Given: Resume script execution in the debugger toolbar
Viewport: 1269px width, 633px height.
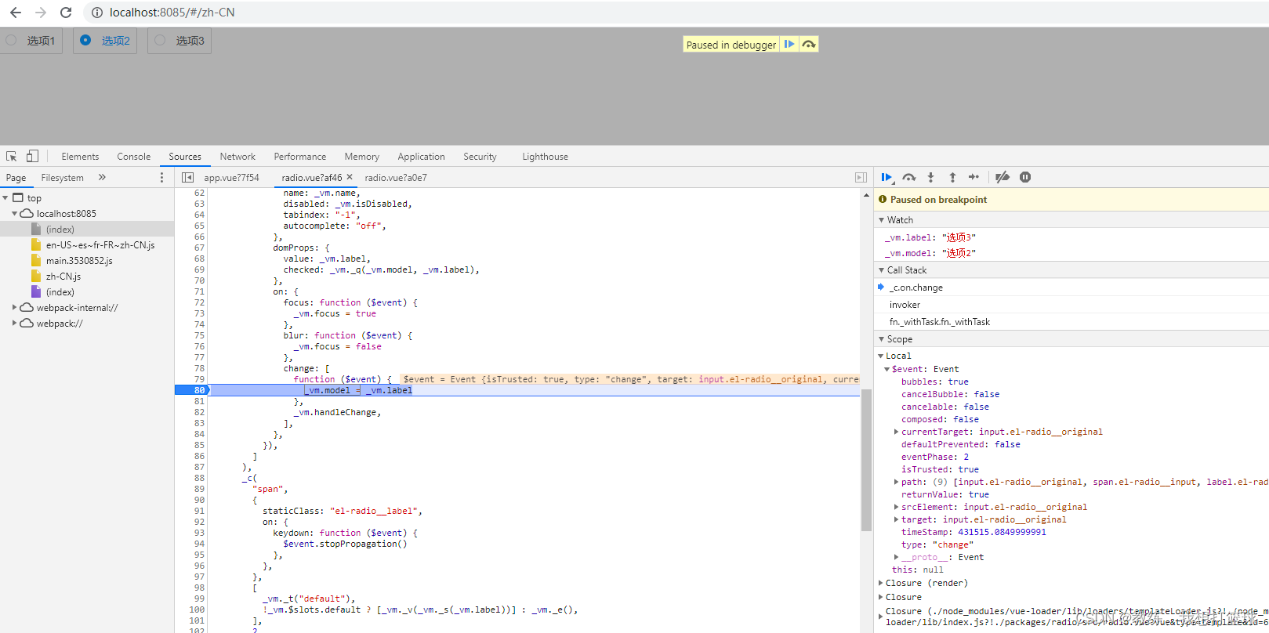Looking at the screenshot, I should (x=887, y=178).
